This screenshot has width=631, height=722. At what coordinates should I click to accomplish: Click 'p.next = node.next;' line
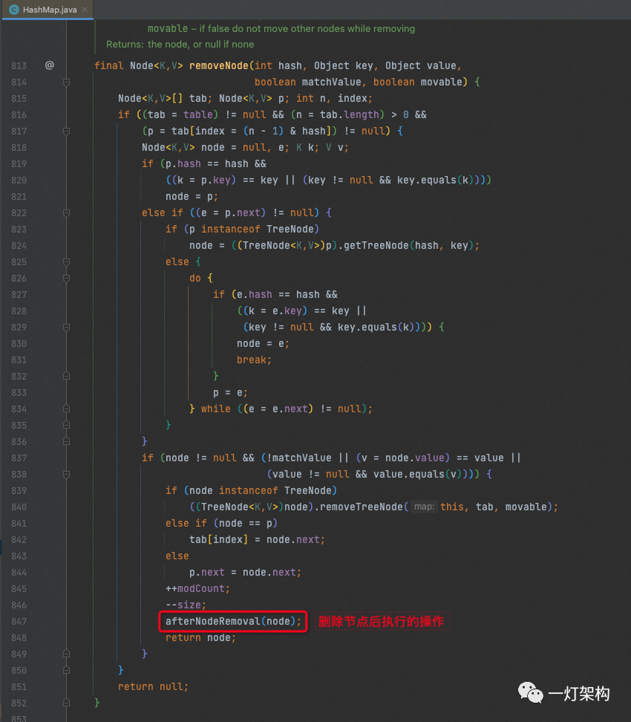[245, 573]
